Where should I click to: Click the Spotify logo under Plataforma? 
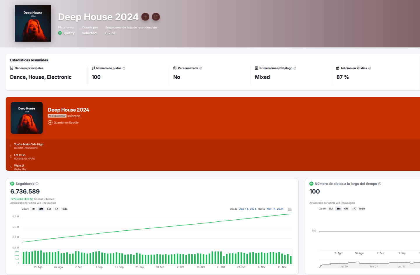click(x=60, y=33)
